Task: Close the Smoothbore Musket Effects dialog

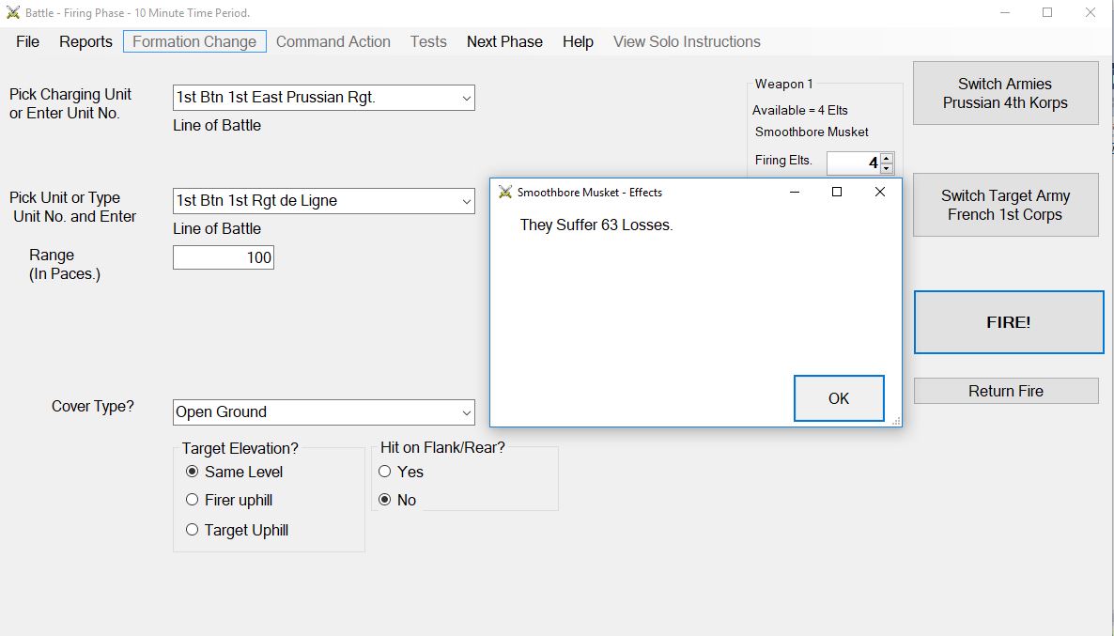Action: pos(879,193)
